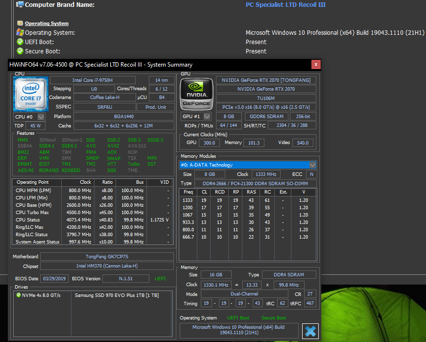Click the Windows flag icon beside Operating System:
The image size is (426, 342).
click(x=20, y=33)
